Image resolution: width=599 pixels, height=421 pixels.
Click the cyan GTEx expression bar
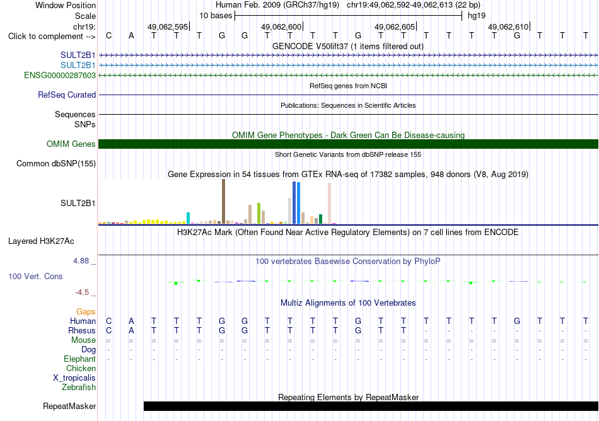point(188,218)
